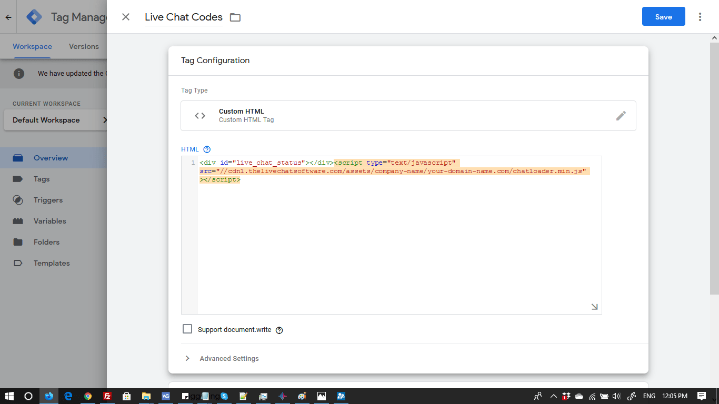
Task: Open Google Chrome from taskbar
Action: tap(88, 396)
